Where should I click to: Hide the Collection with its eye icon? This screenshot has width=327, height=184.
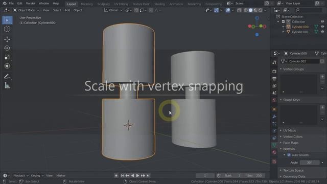click(322, 21)
